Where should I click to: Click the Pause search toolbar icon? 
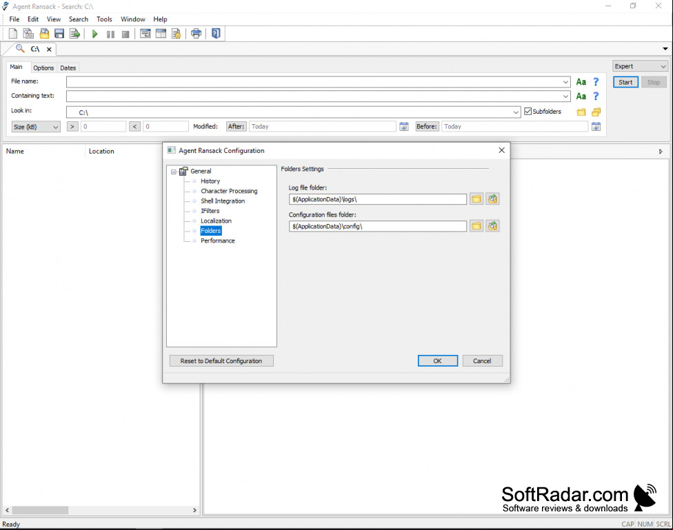tap(110, 34)
